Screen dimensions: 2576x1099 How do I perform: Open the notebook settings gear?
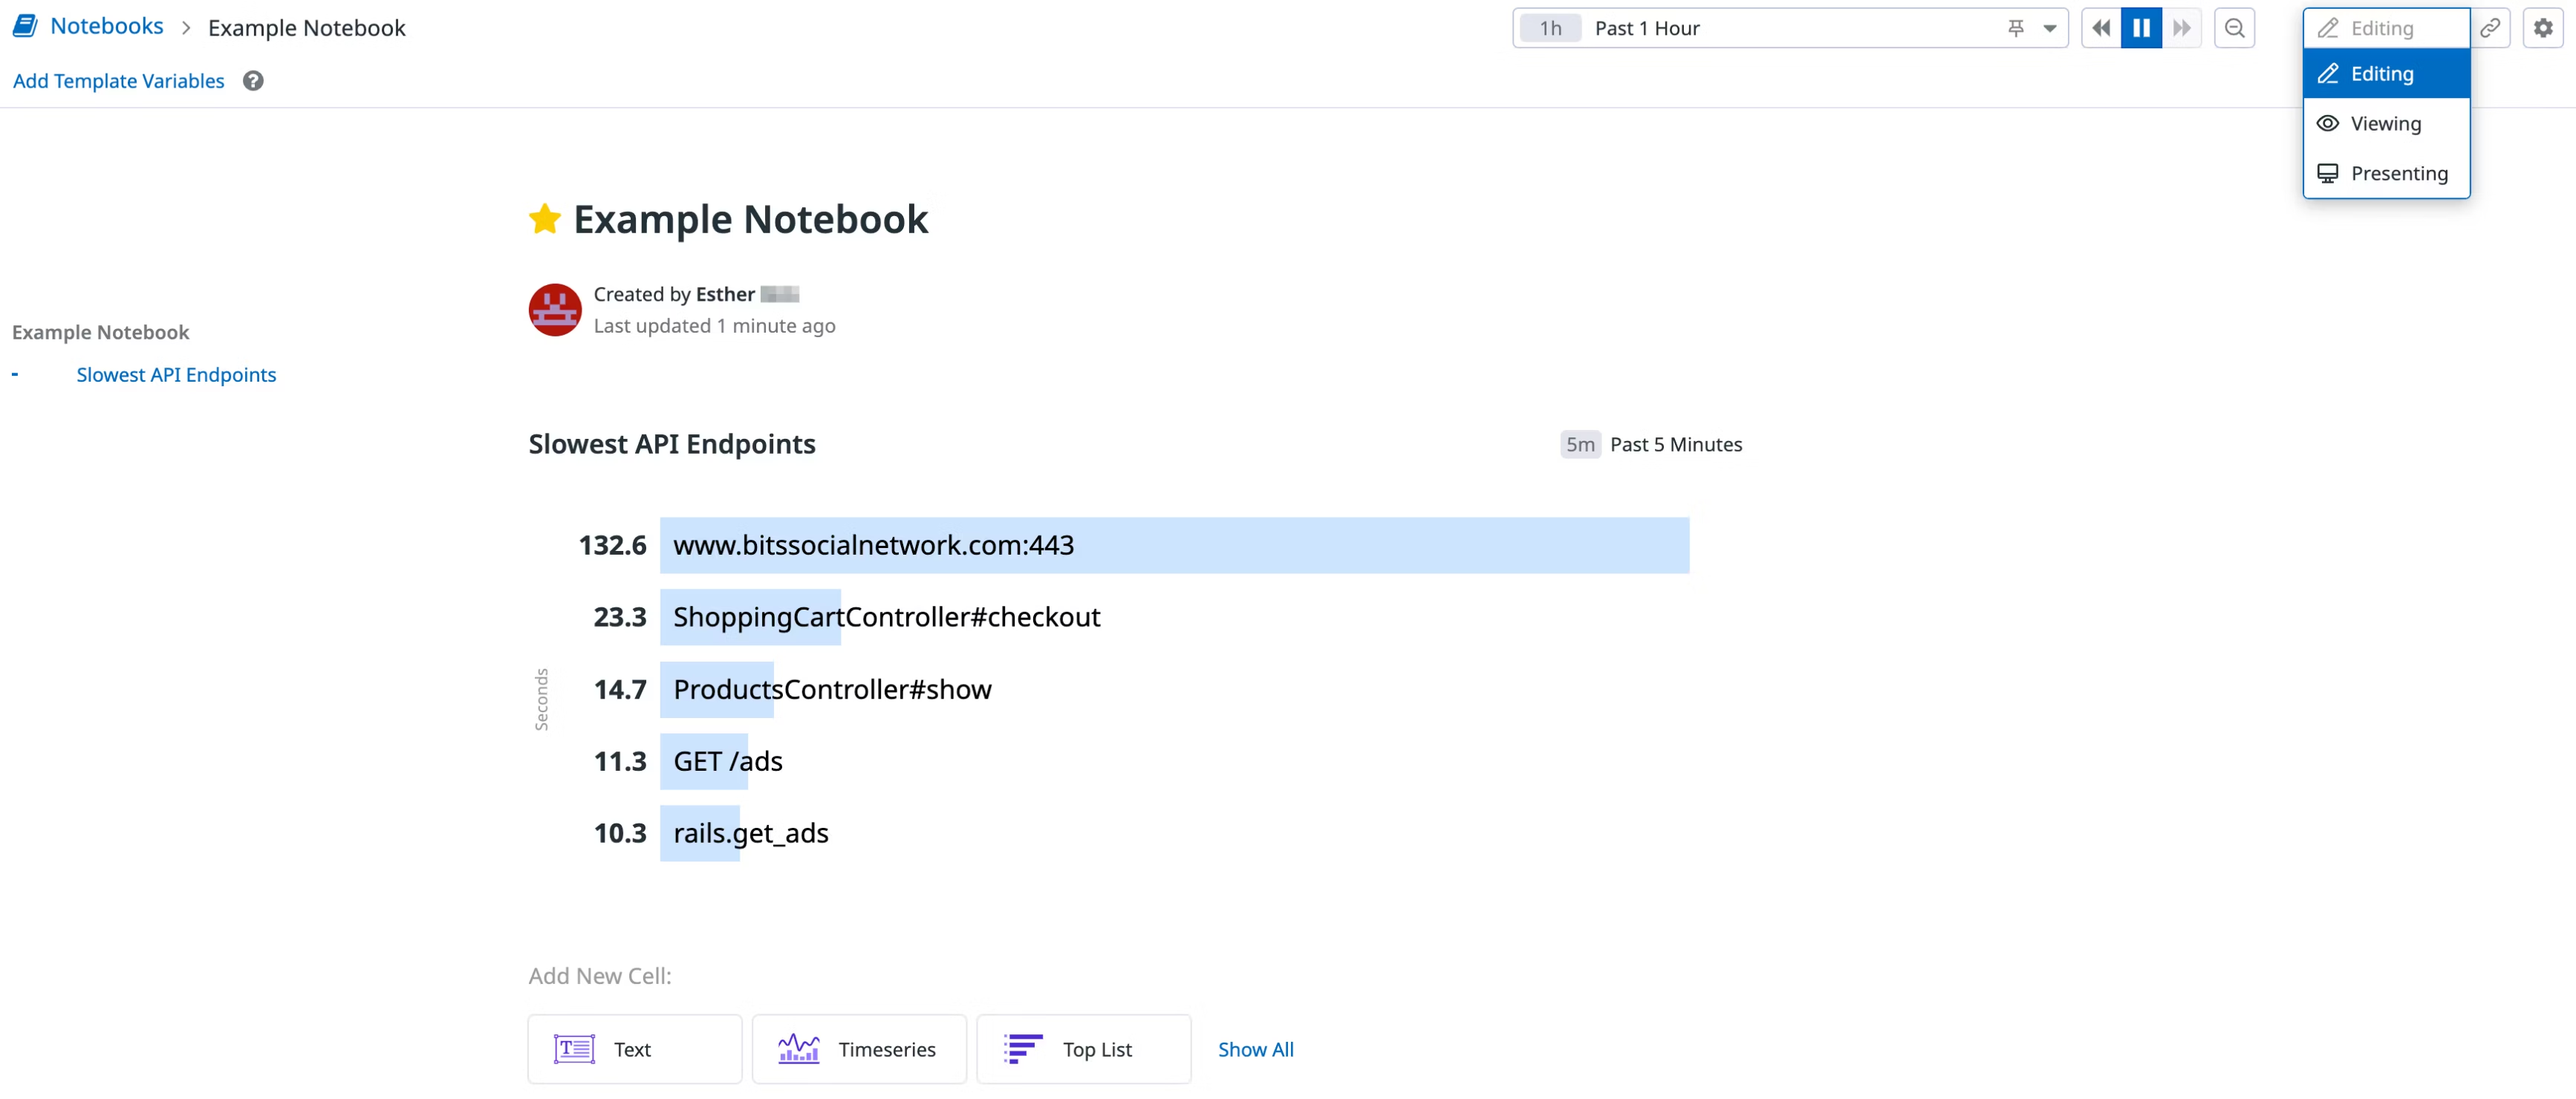tap(2543, 28)
